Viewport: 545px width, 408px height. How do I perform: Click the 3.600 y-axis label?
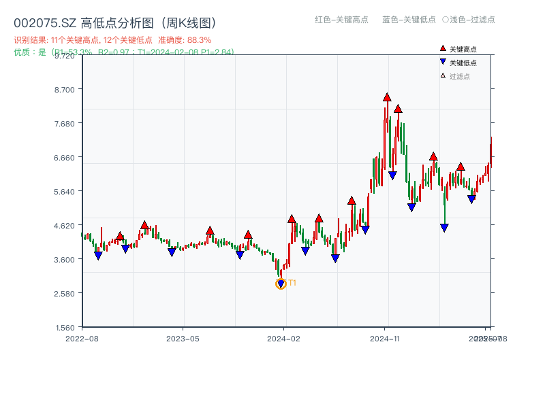point(64,260)
